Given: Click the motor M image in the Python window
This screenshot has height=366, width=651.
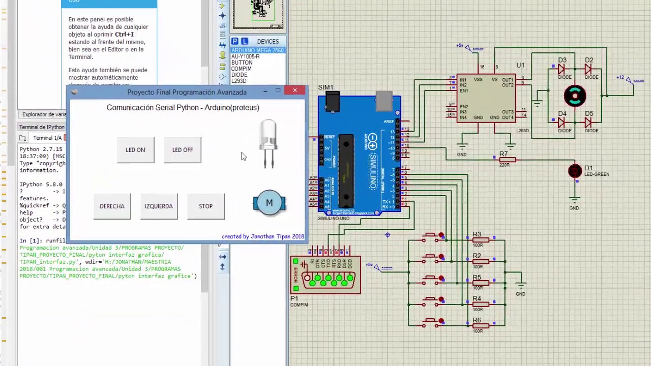Looking at the screenshot, I should [x=269, y=203].
